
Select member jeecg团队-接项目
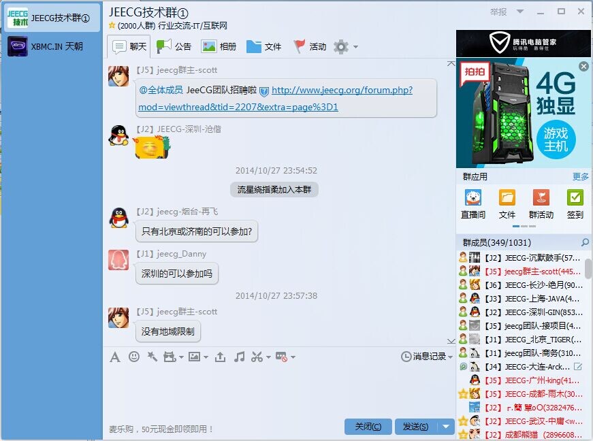pyautogui.click(x=520, y=326)
